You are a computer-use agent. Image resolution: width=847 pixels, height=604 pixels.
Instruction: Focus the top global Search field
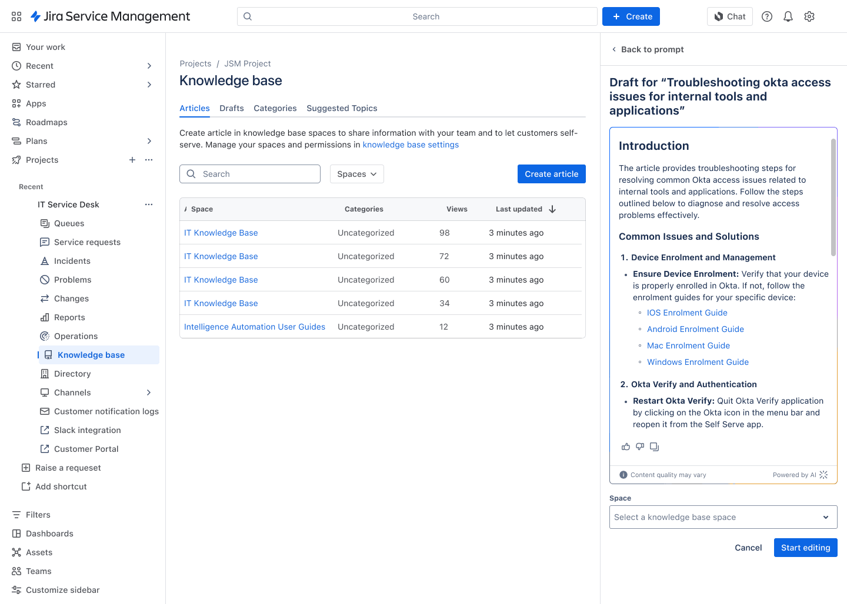click(417, 16)
